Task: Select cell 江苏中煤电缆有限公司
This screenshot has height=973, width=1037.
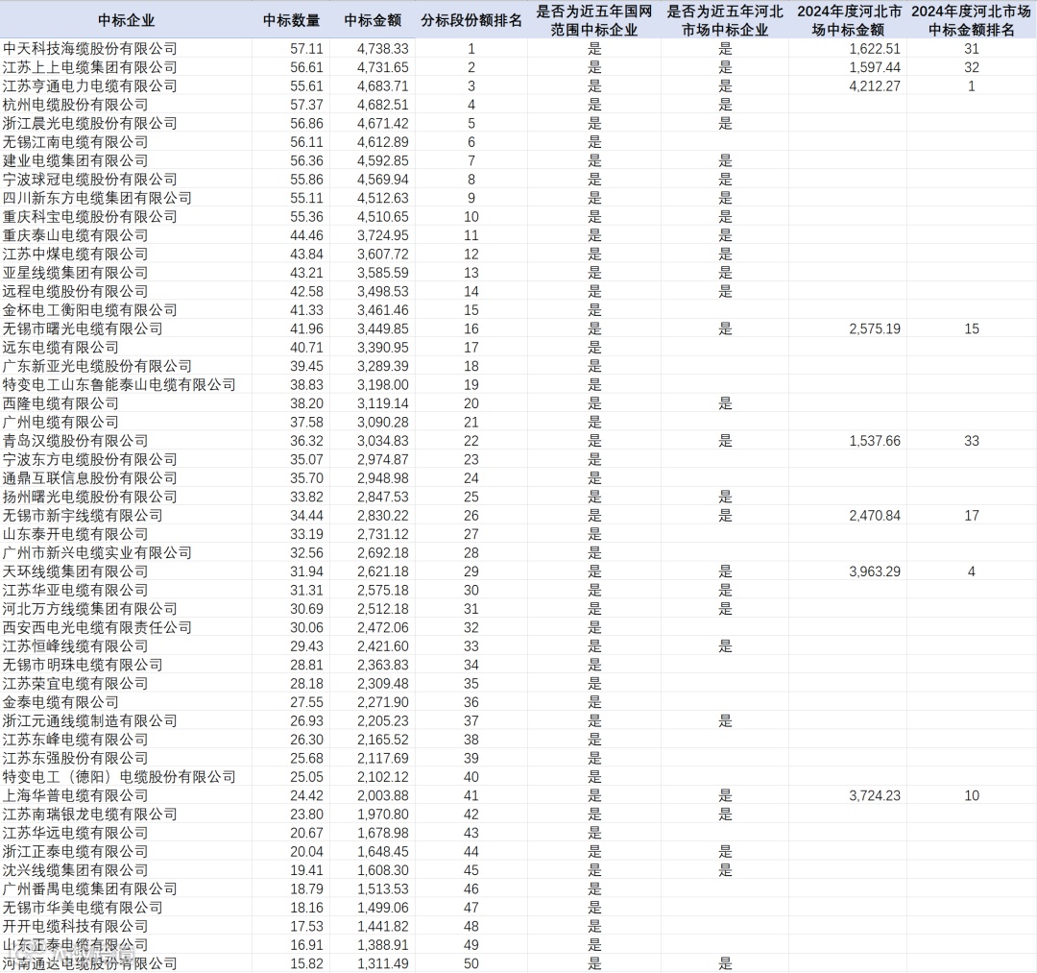Action: (x=76, y=254)
